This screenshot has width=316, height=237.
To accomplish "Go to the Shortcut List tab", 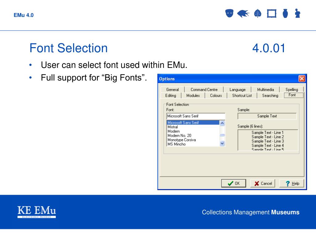I will 242,96.
